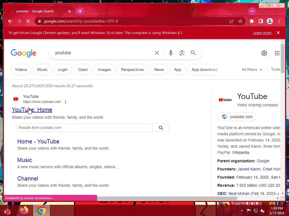Select the App filter chip

178,70
